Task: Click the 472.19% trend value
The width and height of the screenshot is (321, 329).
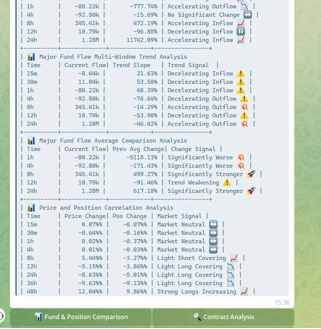Action: click(x=145, y=23)
